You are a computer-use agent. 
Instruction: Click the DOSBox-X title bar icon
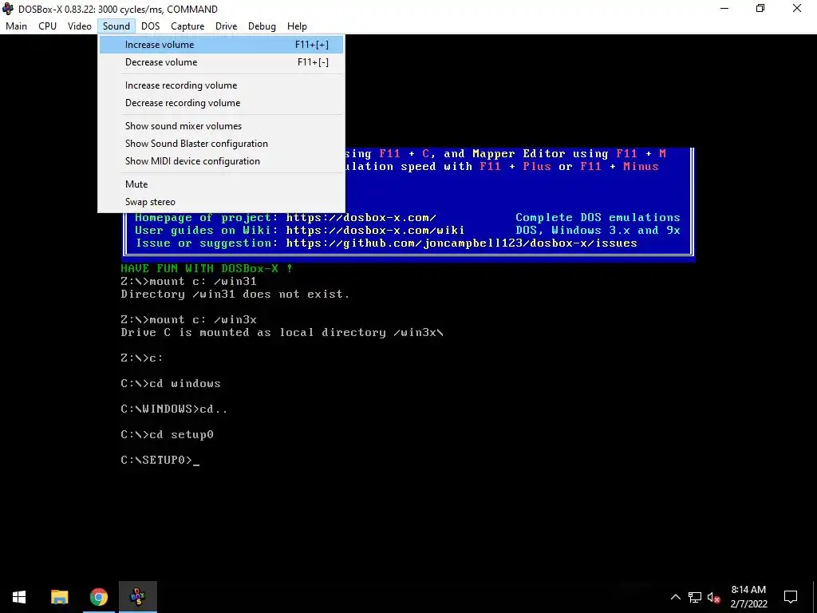8,9
